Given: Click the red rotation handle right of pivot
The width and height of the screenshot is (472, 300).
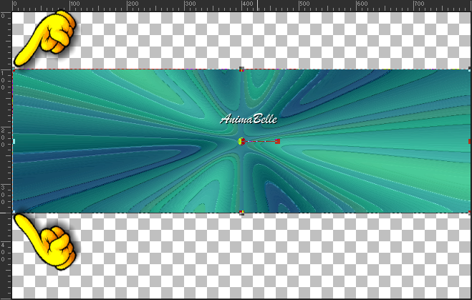Looking at the screenshot, I should [x=277, y=141].
